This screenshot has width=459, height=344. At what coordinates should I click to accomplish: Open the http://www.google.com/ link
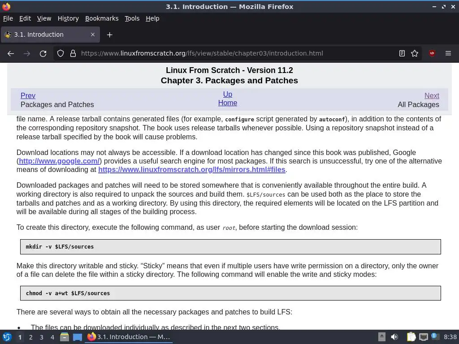pos(59,161)
